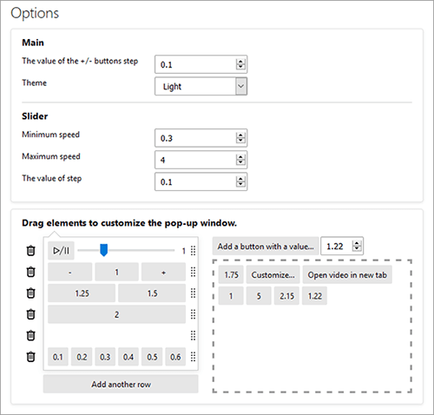Click Add a button with a value
This screenshot has width=434, height=415.
click(x=266, y=247)
